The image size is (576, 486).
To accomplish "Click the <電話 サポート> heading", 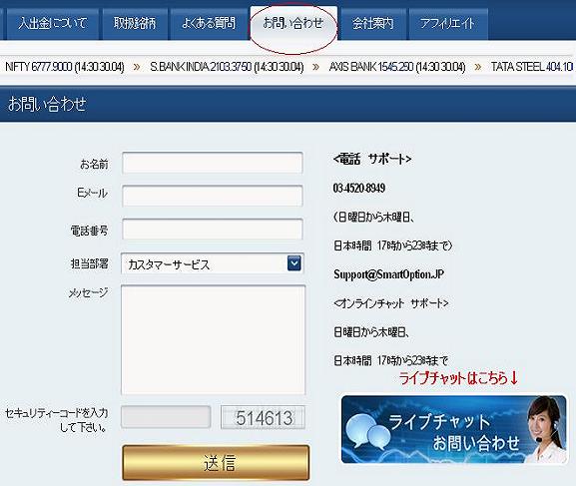I will tap(372, 159).
